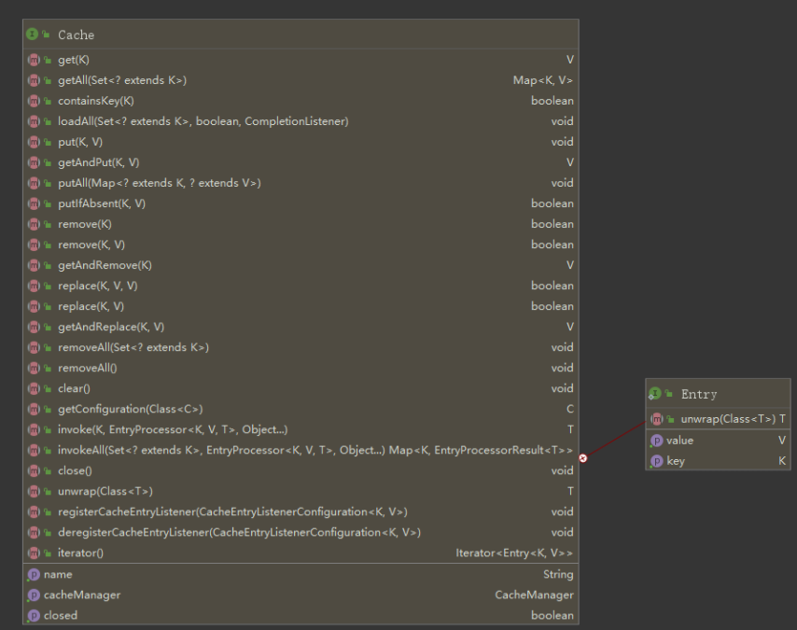Viewport: 797px width, 630px height.
Task: Click the interface icon beside Entry title
Action: 655,394
